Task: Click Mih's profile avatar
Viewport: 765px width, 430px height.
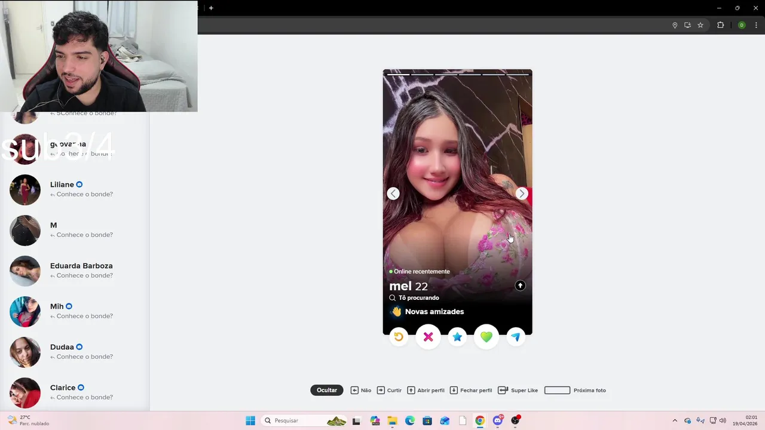Action: (25, 312)
